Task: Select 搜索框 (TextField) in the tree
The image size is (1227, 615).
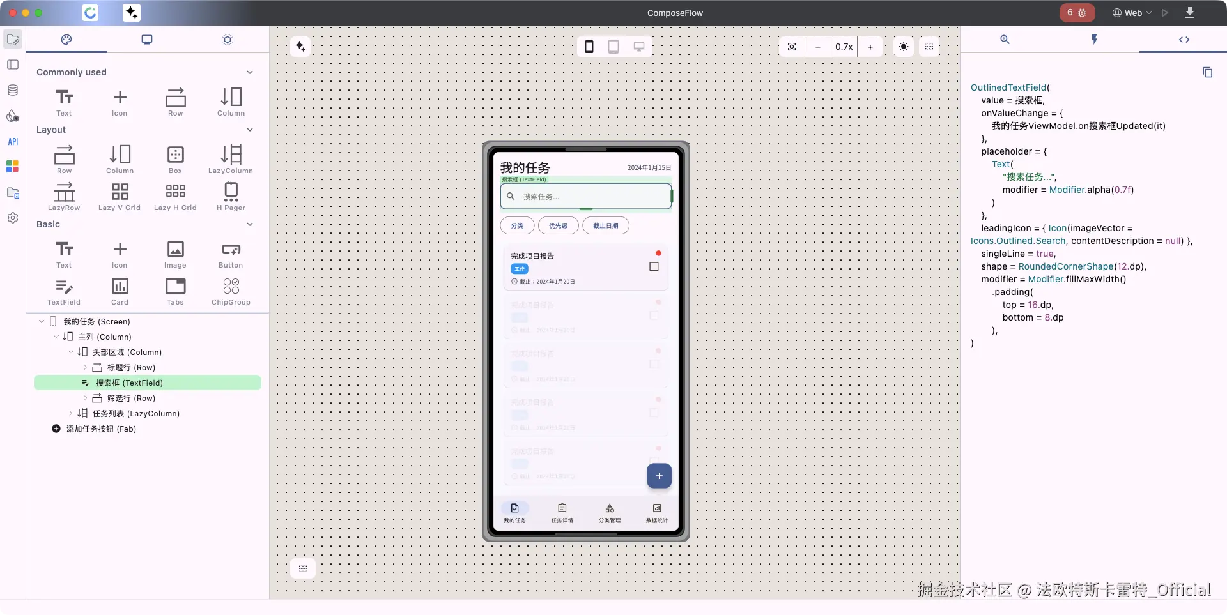Action: point(148,383)
